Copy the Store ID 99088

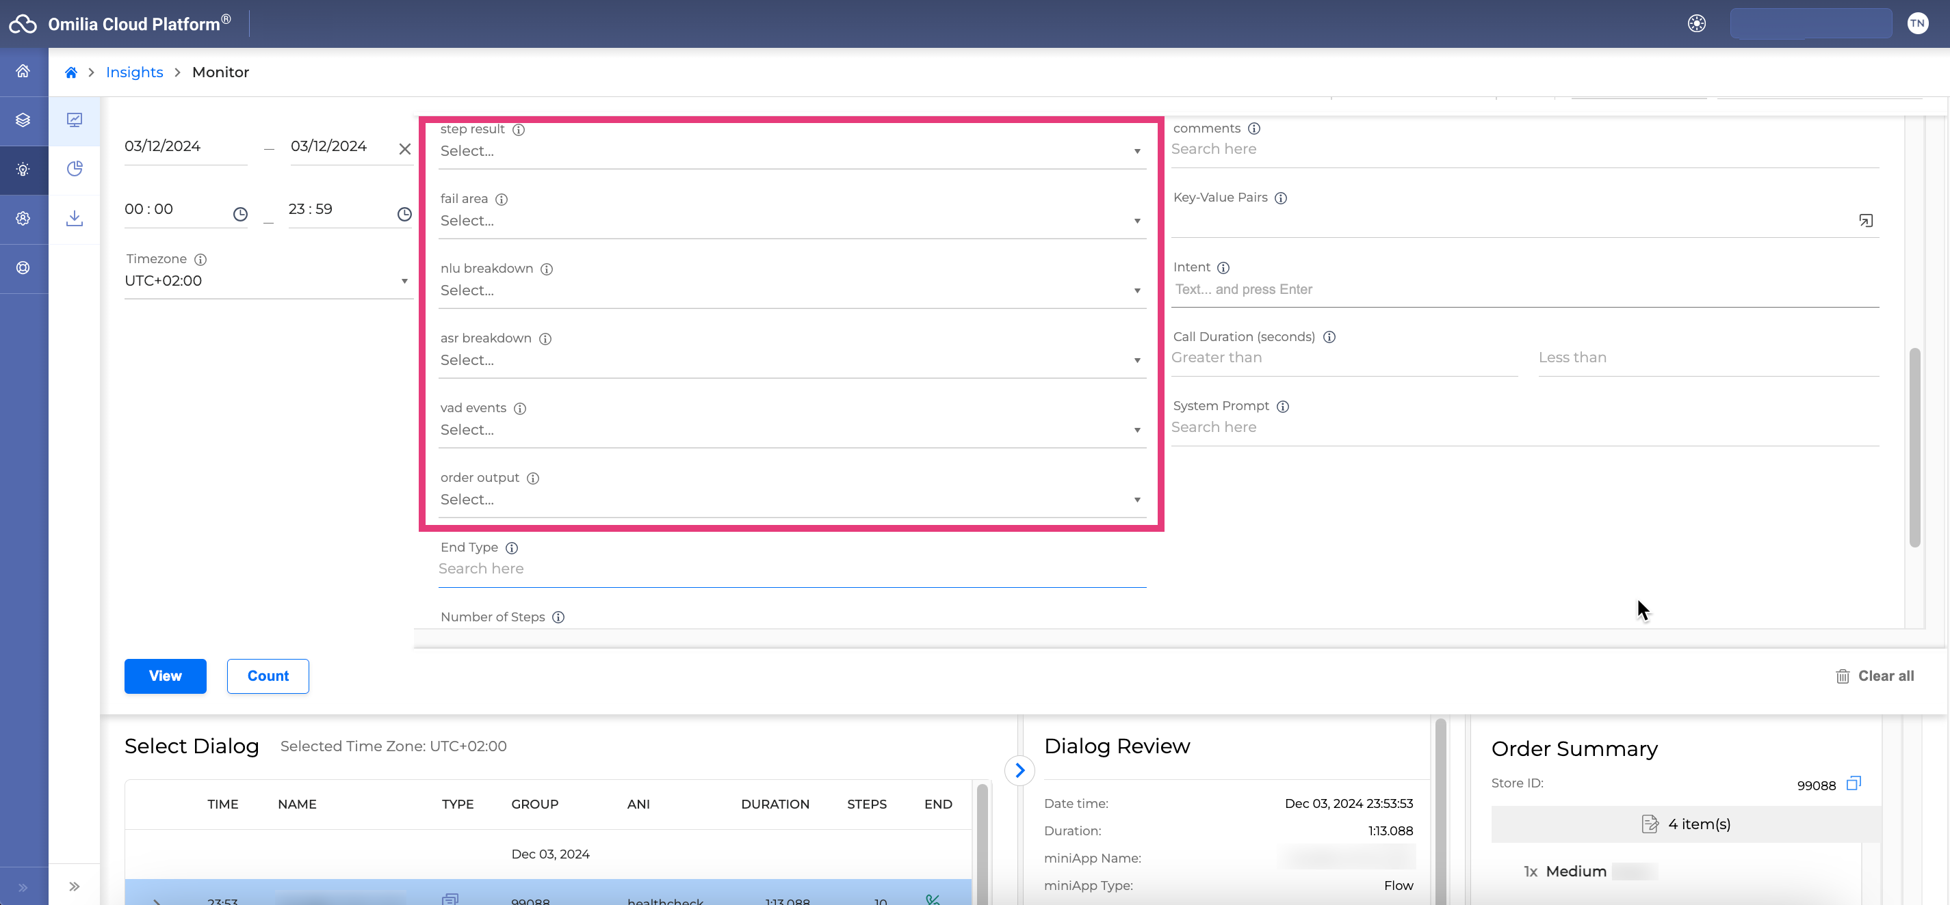click(x=1853, y=783)
